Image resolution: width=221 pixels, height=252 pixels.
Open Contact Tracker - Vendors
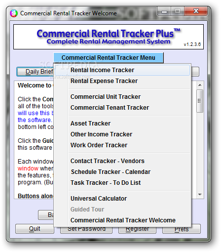[x=122, y=161]
